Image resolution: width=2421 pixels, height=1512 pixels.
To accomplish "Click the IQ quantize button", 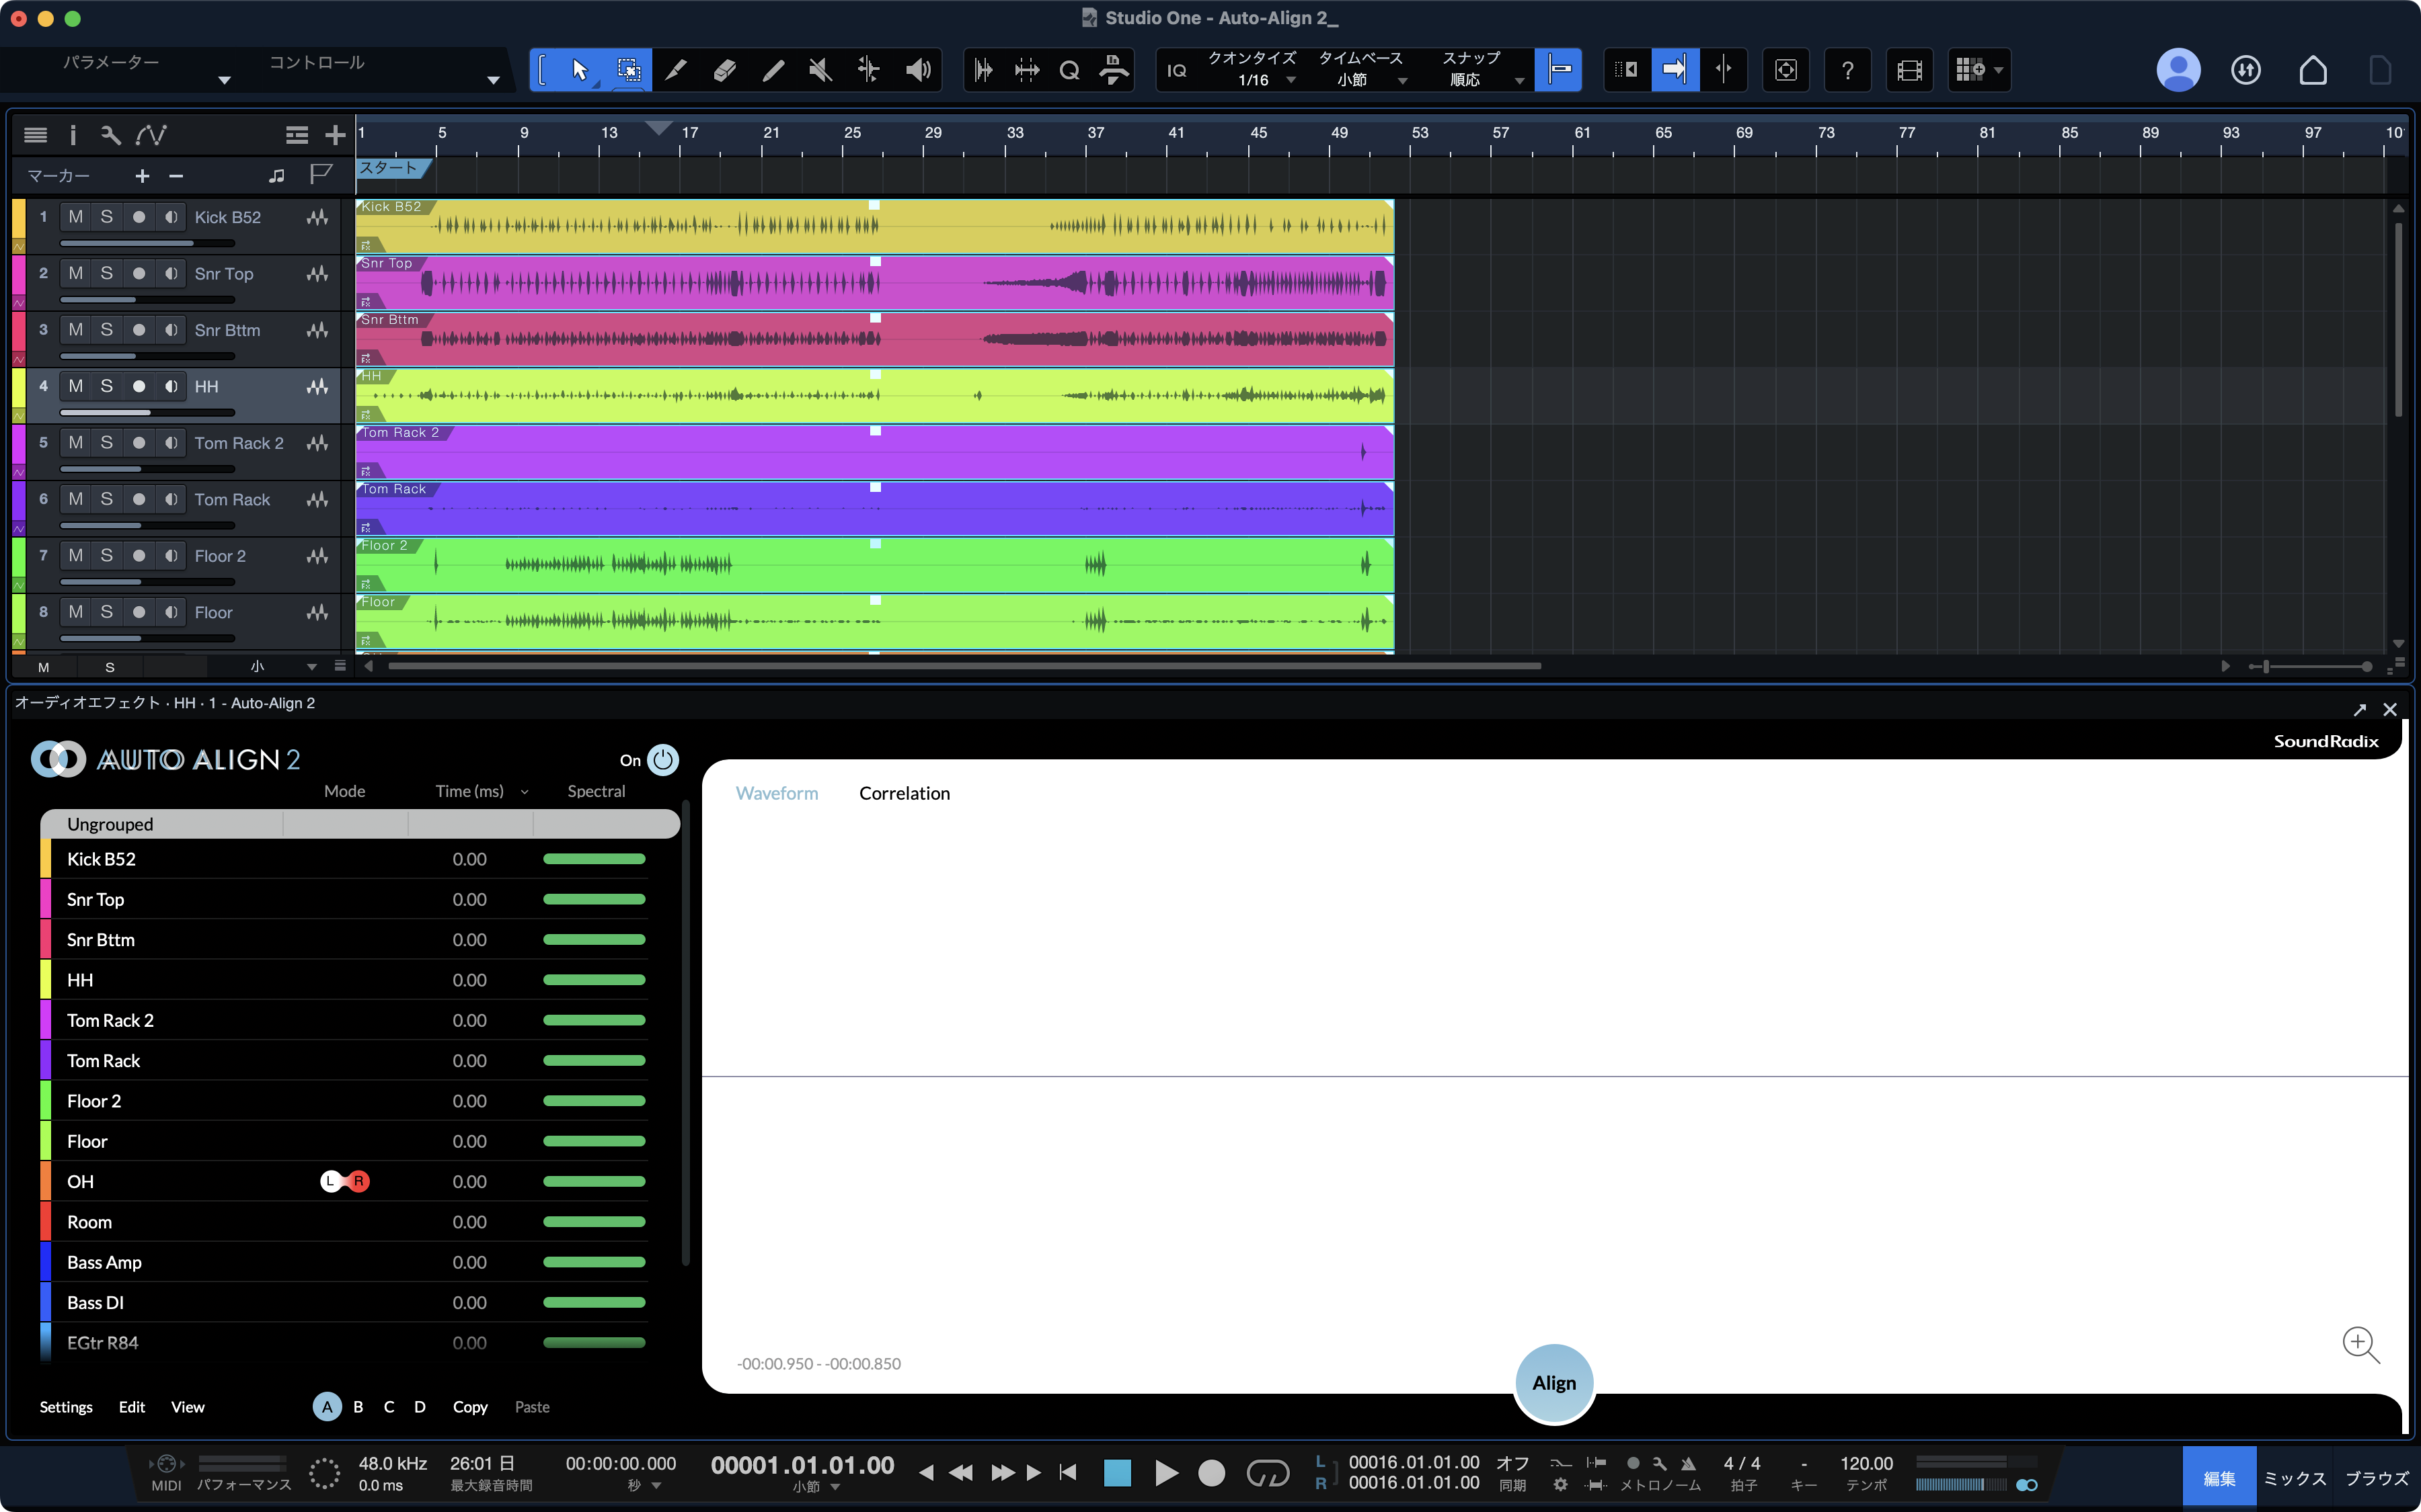I will 1178,70.
